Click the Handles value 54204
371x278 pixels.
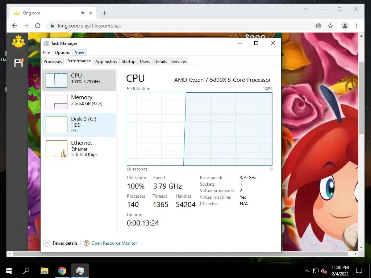pyautogui.click(x=185, y=205)
